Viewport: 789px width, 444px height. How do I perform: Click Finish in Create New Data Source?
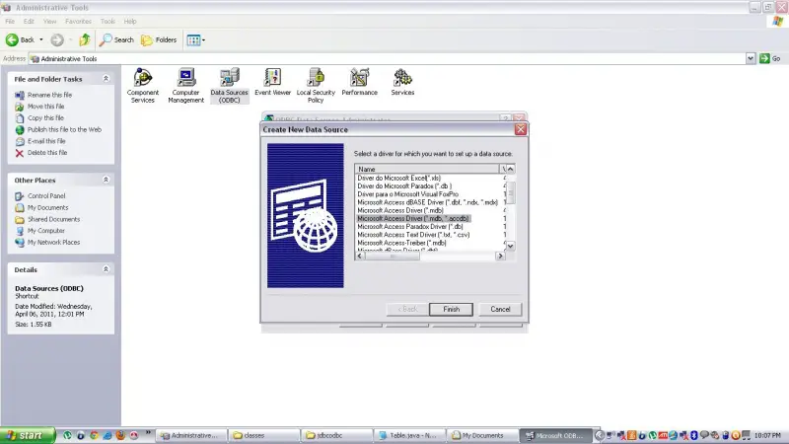point(451,309)
